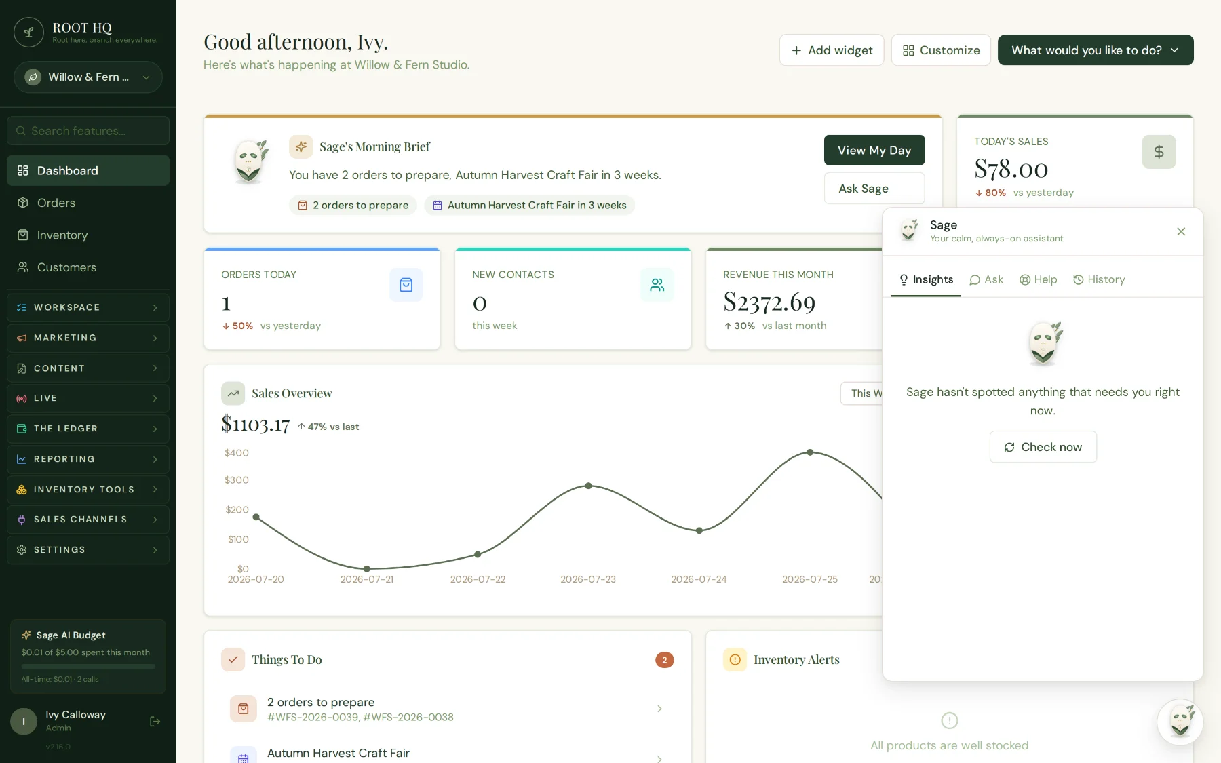Click the Today's Sales dollar icon
The image size is (1221, 763).
(x=1159, y=152)
